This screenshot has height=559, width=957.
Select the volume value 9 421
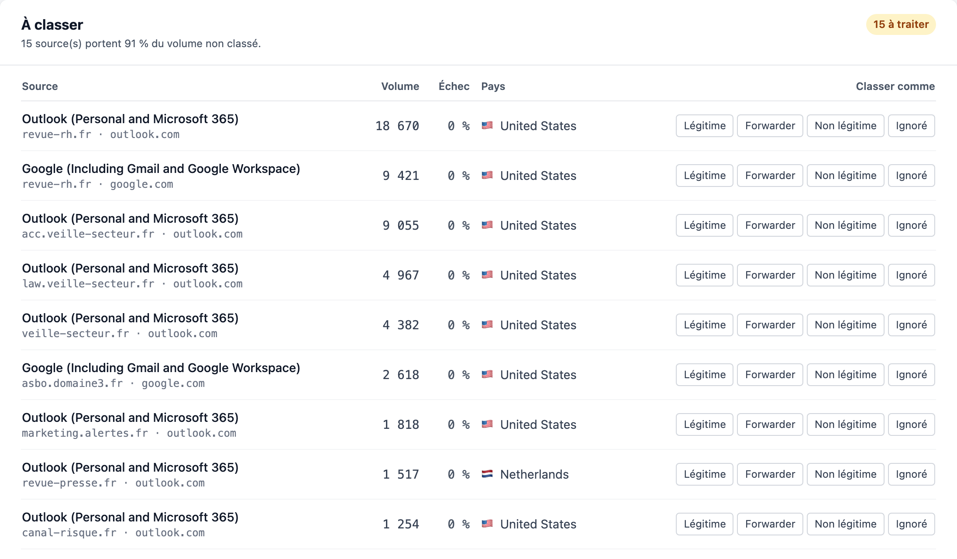click(x=401, y=176)
